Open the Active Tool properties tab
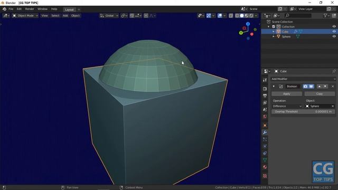338x190 pixels. 265,80
